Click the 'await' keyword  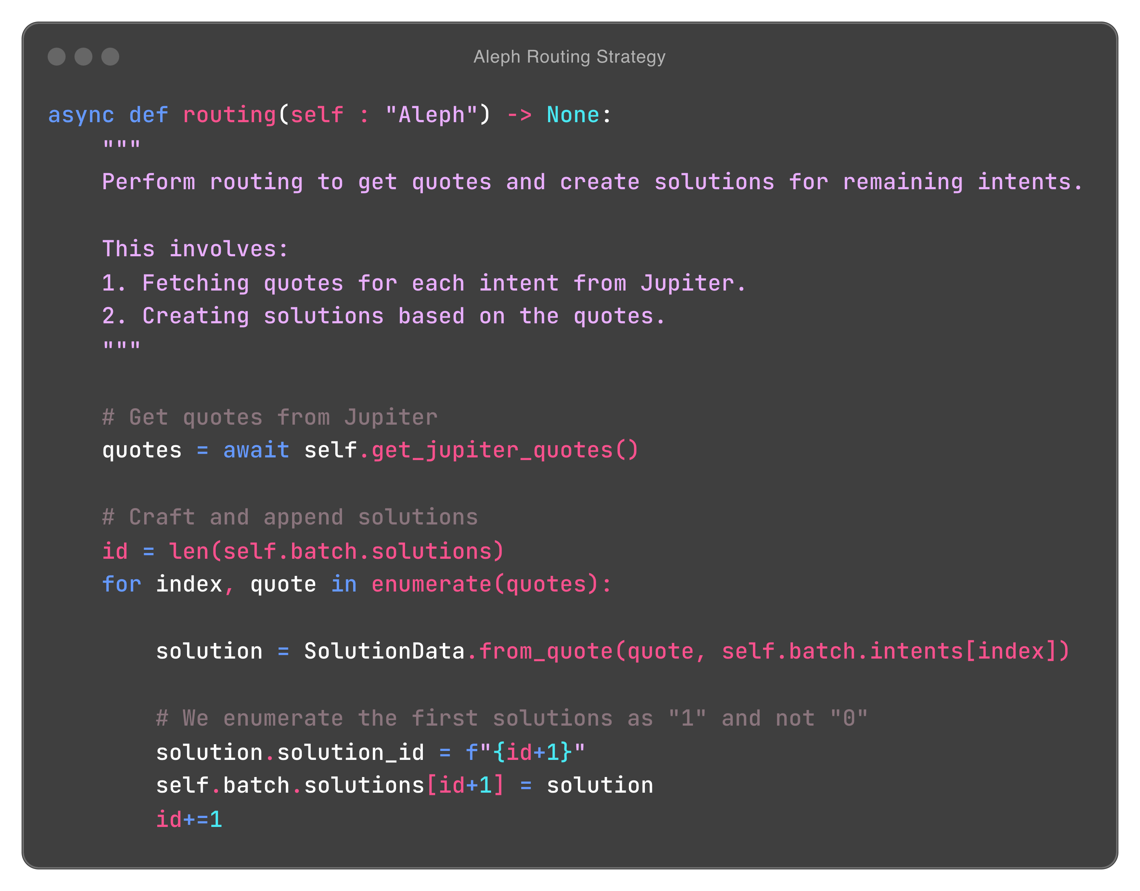pos(256,450)
